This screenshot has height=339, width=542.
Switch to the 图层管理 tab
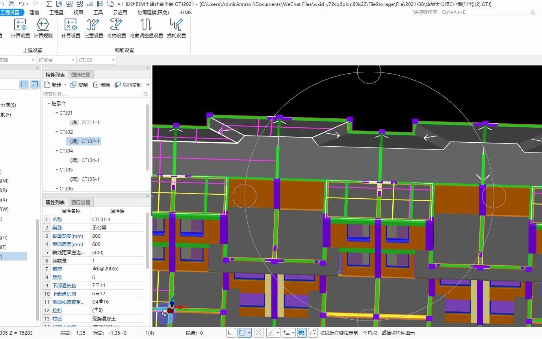(x=81, y=203)
